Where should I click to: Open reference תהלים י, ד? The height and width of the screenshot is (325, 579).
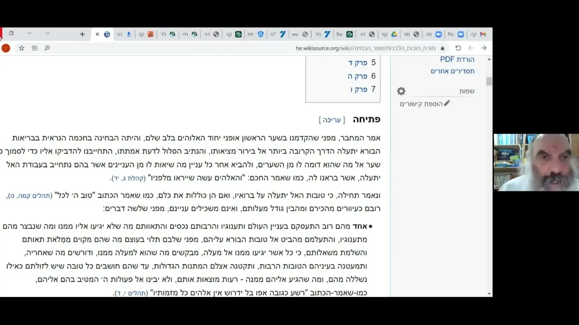[131, 293]
